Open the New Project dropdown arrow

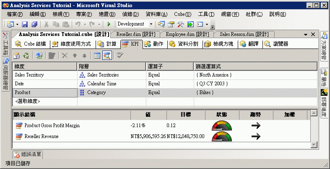tap(17, 24)
